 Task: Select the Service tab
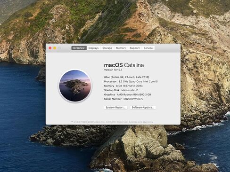(x=148, y=48)
